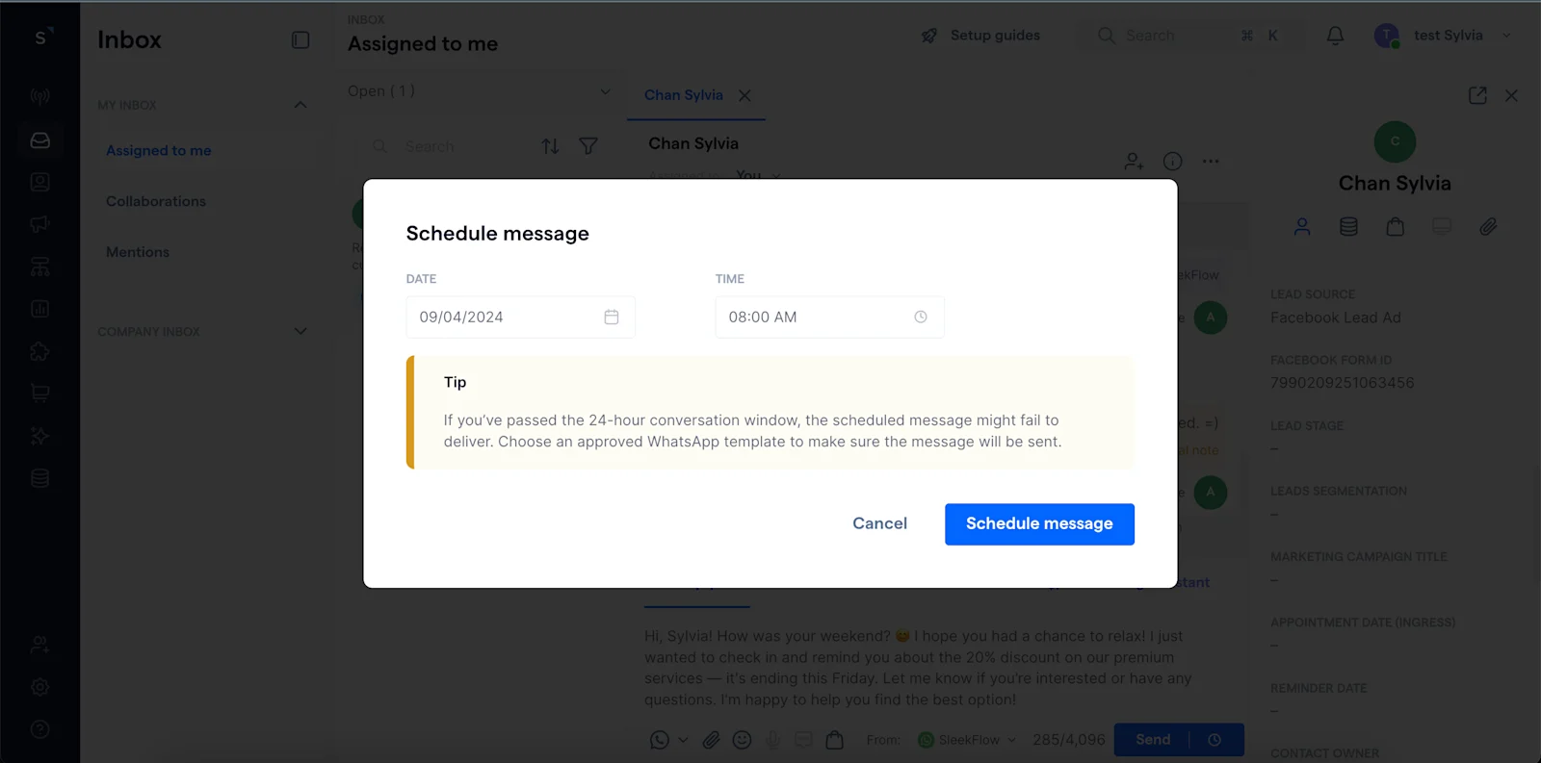Open saved replies via the chat bubble icon

(802, 740)
